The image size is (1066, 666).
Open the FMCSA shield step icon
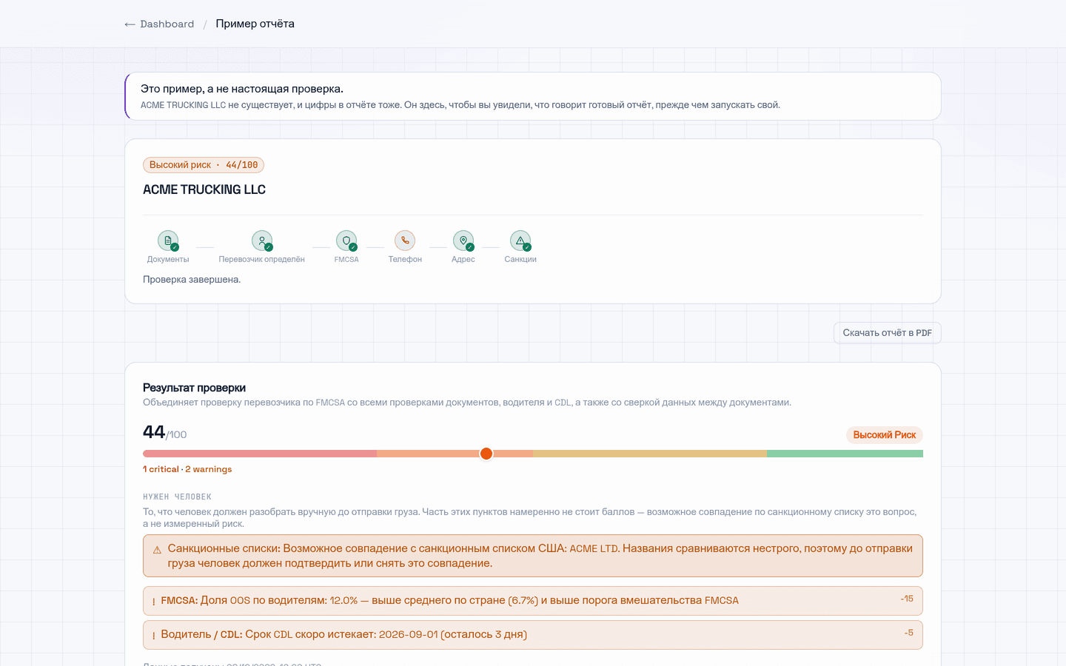346,240
